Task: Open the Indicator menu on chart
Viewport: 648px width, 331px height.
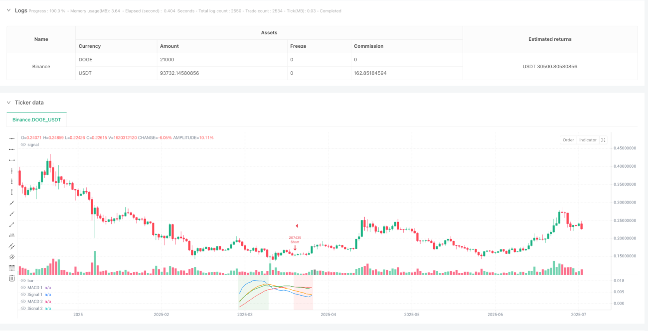Action: 588,140
